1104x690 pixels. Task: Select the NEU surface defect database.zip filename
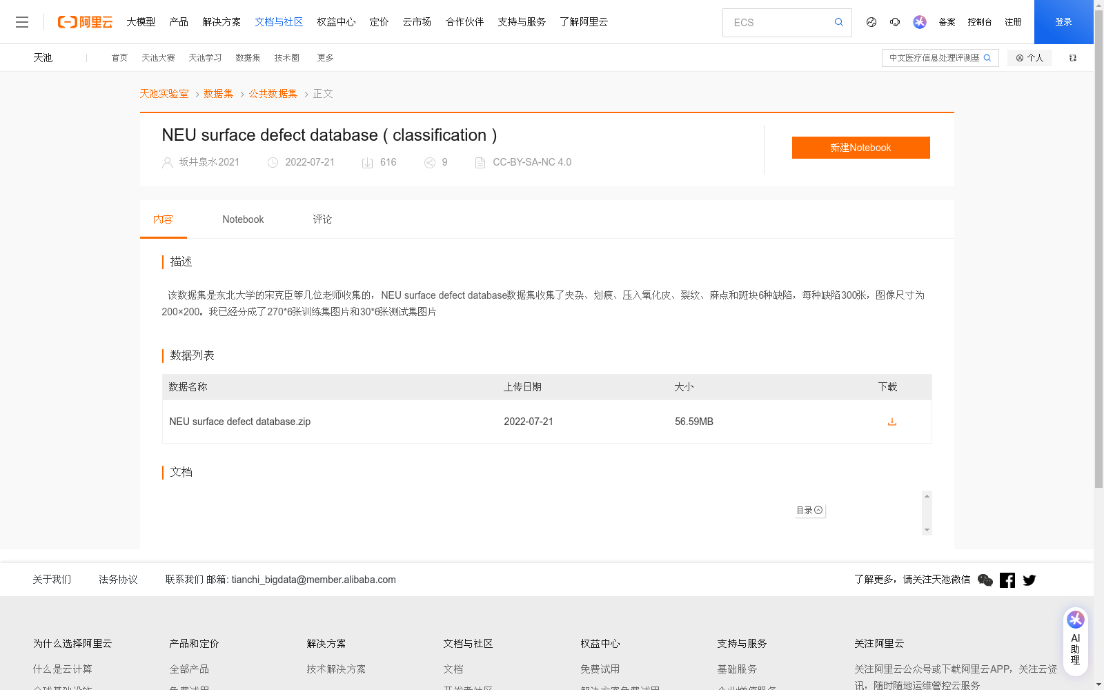click(240, 422)
